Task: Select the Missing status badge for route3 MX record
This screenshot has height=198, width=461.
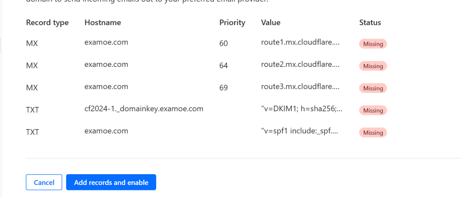Action: click(373, 88)
